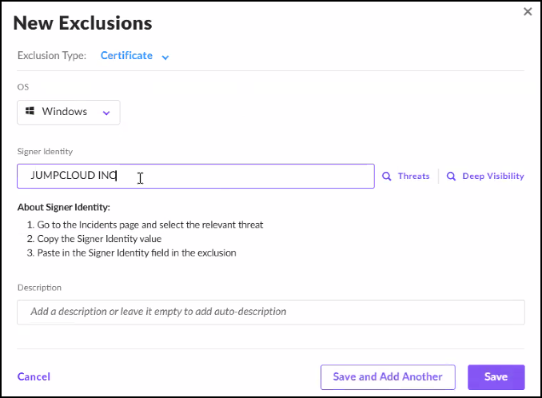Image resolution: width=542 pixels, height=398 pixels.
Task: Click the magnifier icon beside Deep Visibility
Action: click(452, 177)
